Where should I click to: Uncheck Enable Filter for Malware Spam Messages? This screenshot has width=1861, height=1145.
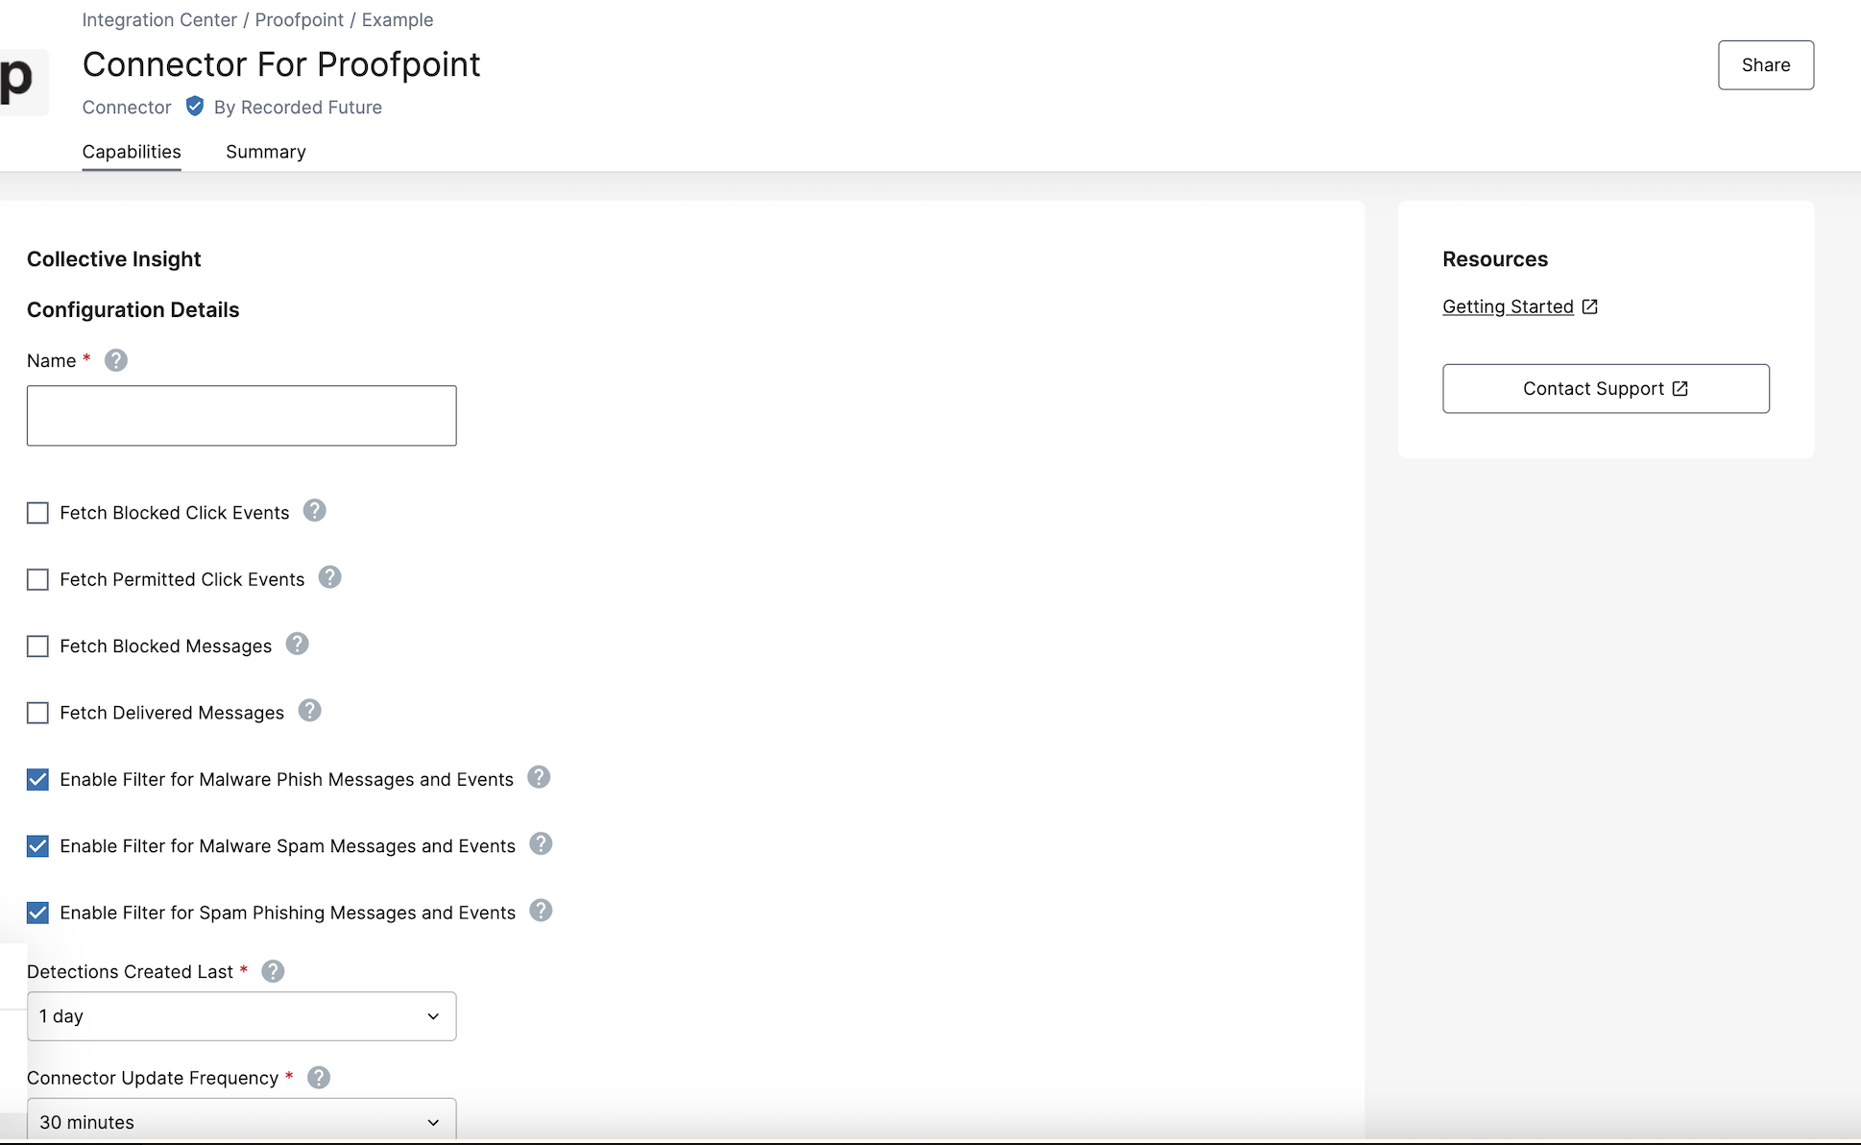coord(37,846)
